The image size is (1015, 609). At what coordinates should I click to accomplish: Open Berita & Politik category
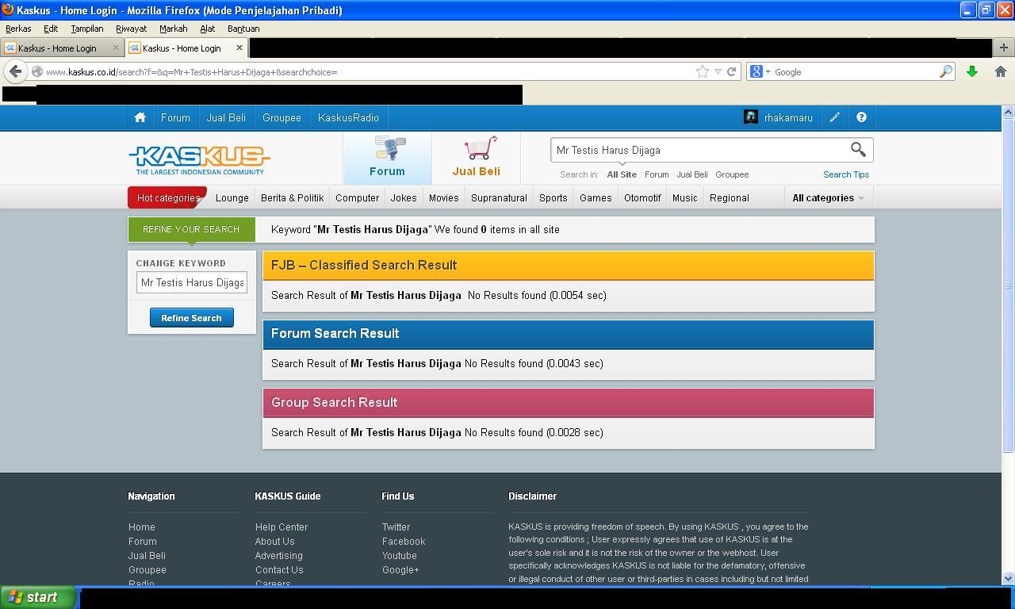[293, 197]
